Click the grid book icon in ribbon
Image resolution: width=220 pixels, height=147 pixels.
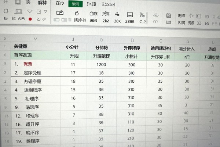coord(169,15)
